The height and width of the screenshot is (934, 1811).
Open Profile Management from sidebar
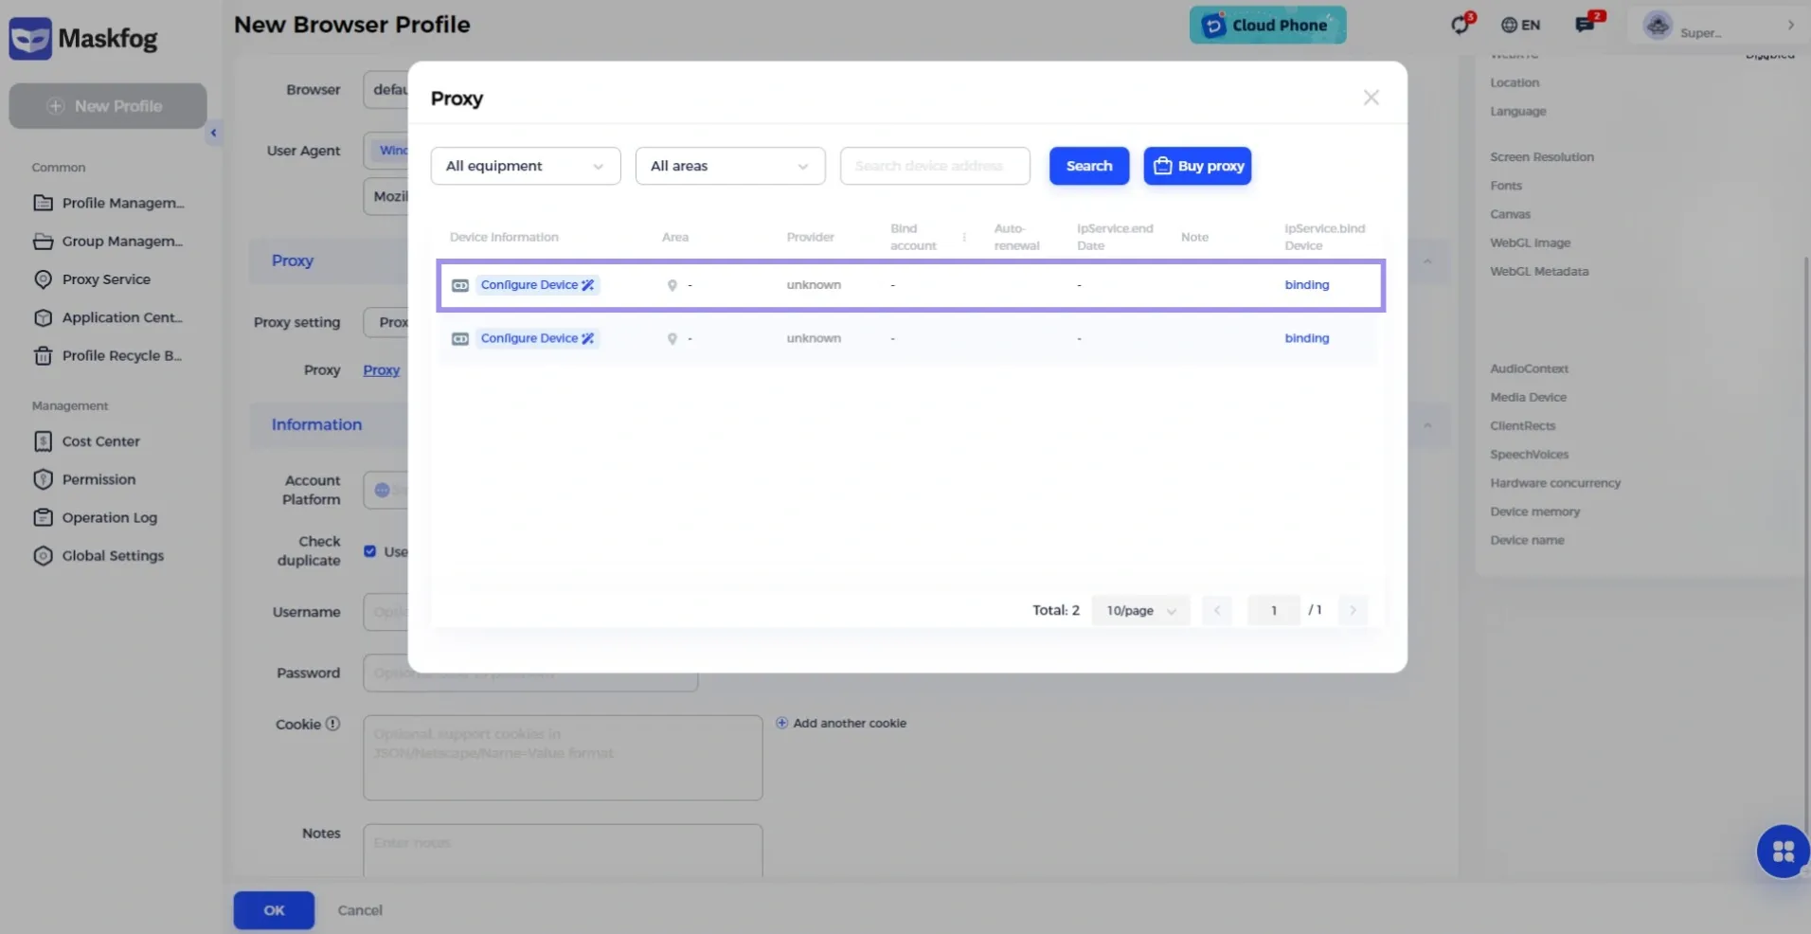(121, 203)
